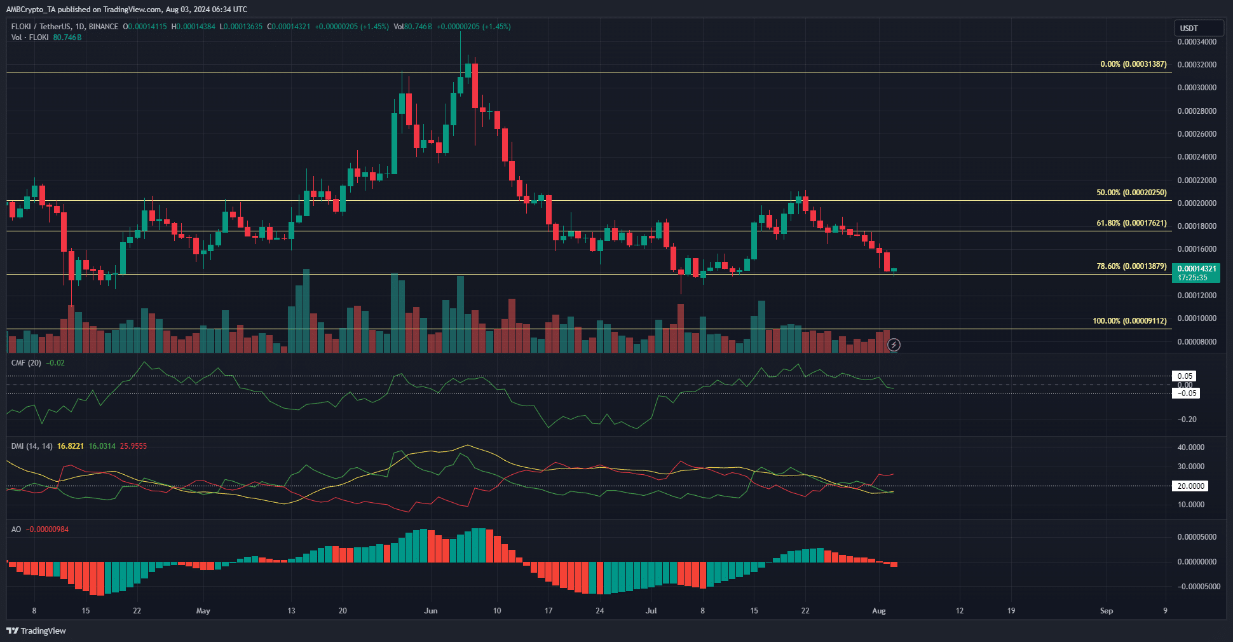This screenshot has height=642, width=1233.
Task: Click the Jul label on time axis
Action: [651, 611]
